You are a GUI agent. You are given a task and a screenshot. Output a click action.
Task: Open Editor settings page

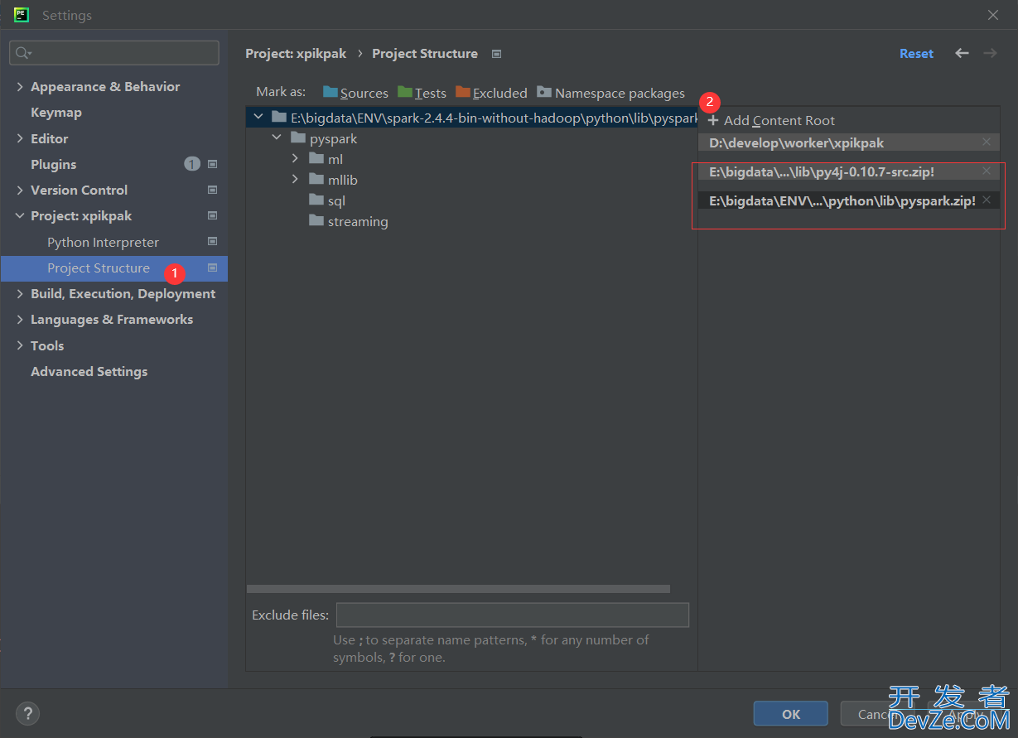coord(49,138)
